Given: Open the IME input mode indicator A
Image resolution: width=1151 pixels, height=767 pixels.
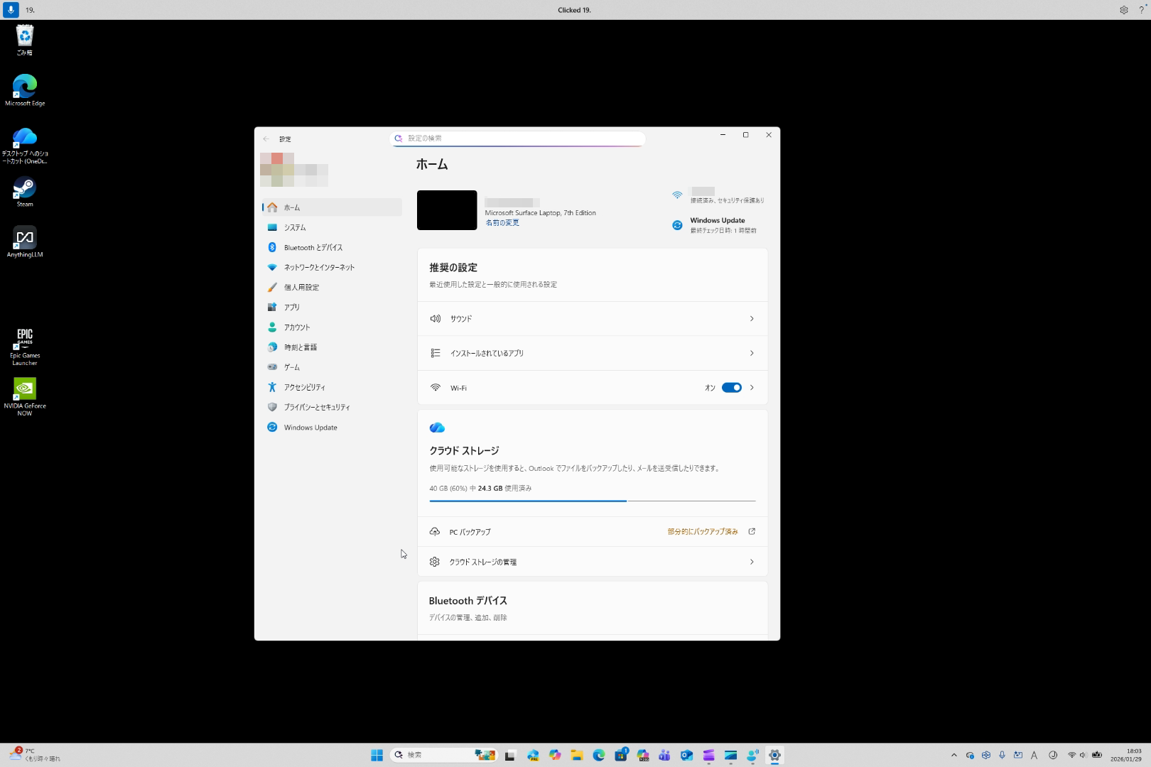Looking at the screenshot, I should click(1034, 755).
